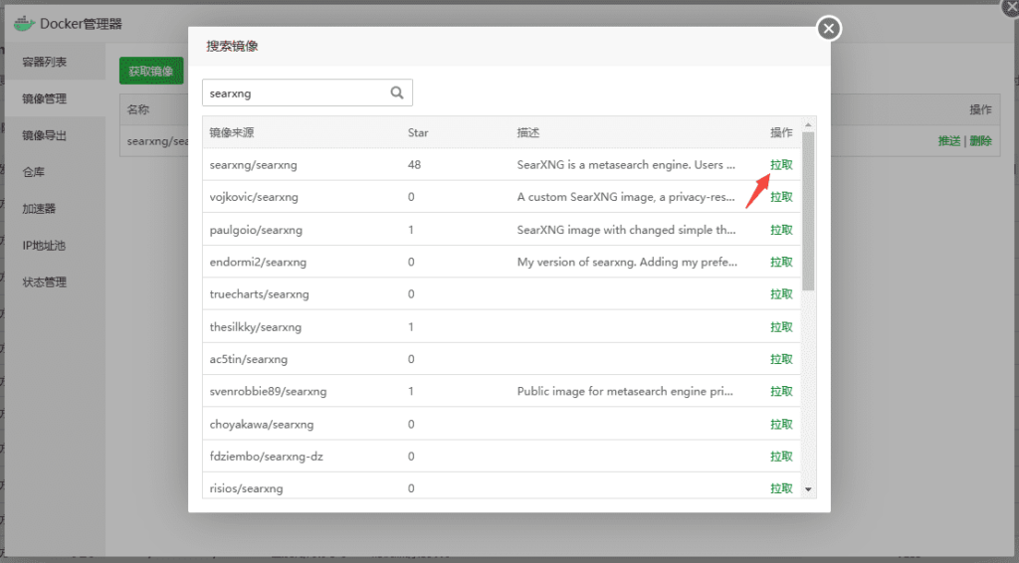The width and height of the screenshot is (1019, 563).
Task: Open 镜像管理 in the sidebar
Action: [44, 98]
